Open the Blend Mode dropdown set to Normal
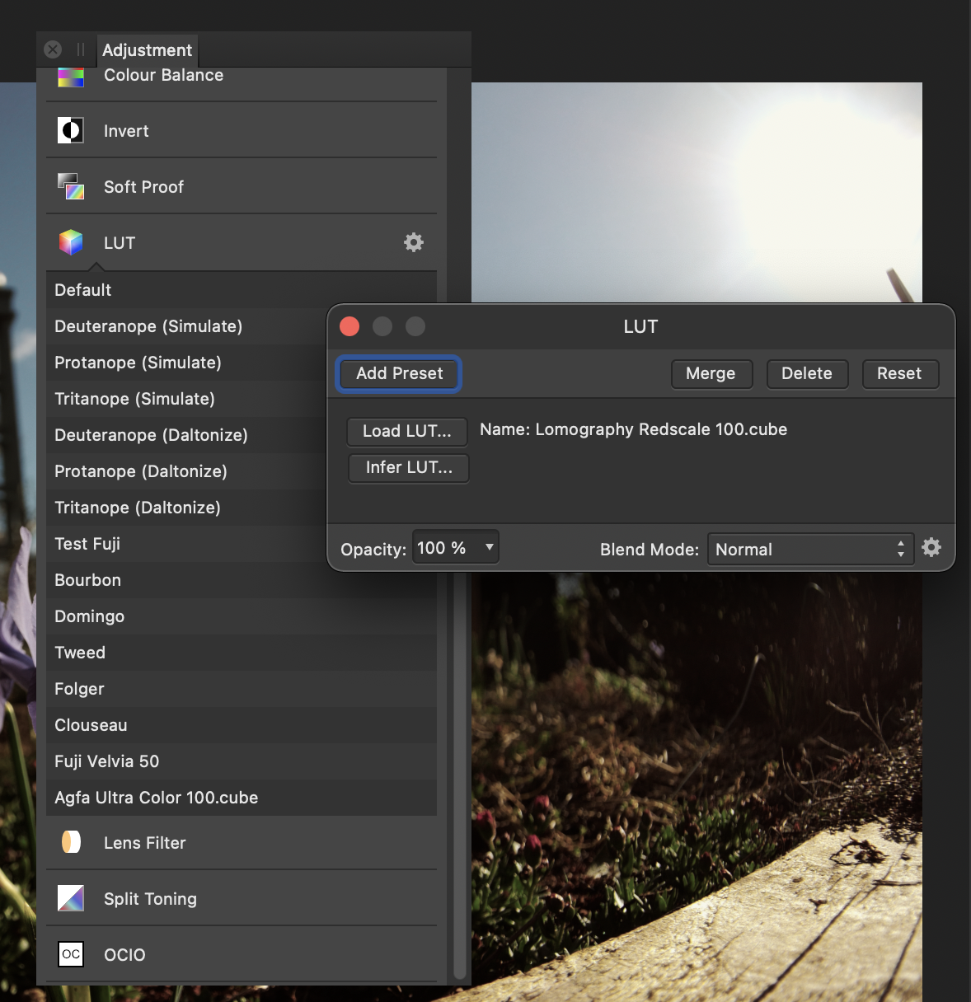Screen dimensions: 971x1002 810,549
